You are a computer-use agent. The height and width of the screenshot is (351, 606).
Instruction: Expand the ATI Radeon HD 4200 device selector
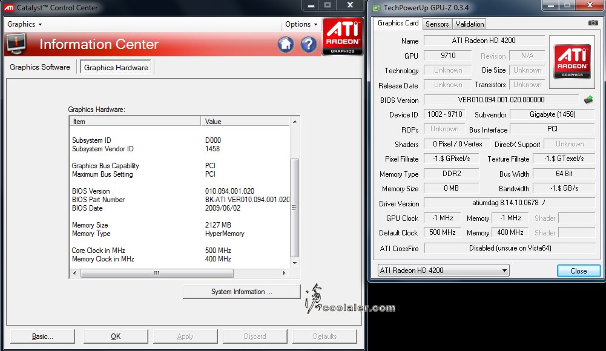[443, 271]
